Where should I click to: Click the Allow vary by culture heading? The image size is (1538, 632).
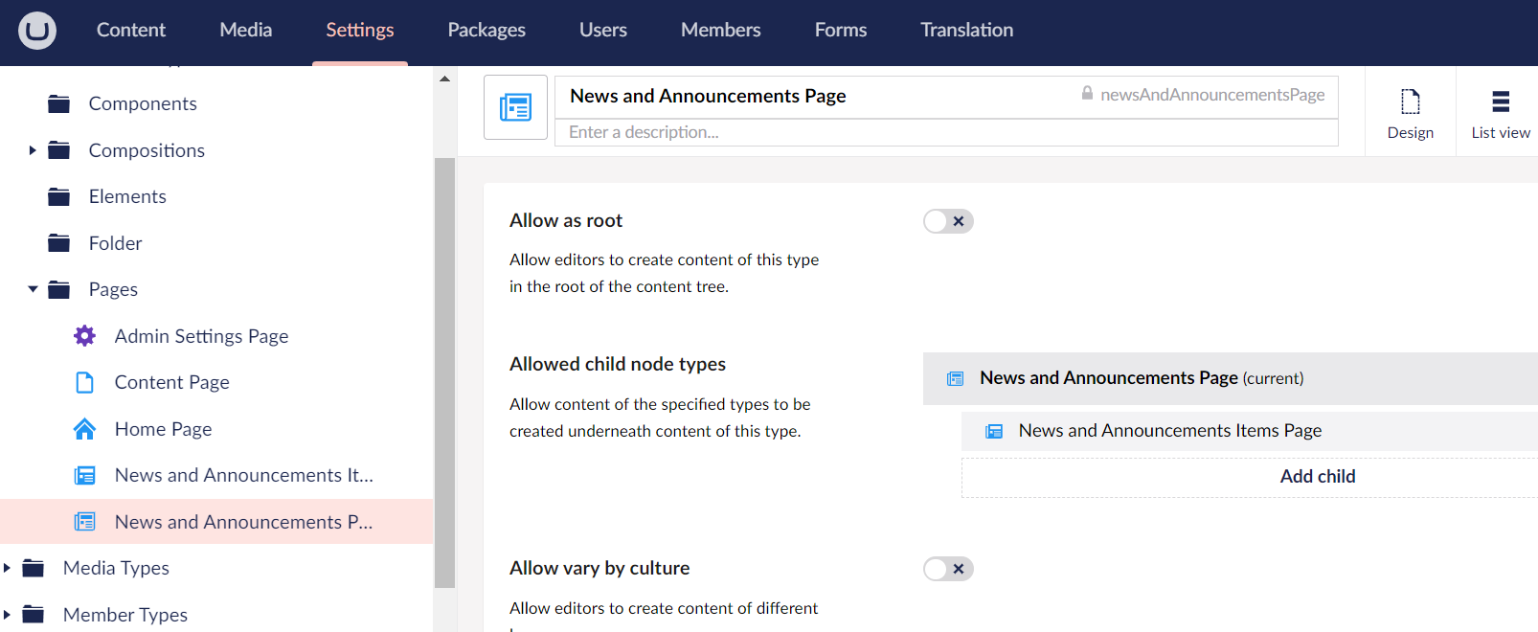599,568
